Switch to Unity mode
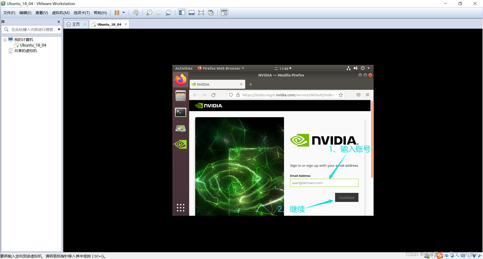 (x=211, y=13)
